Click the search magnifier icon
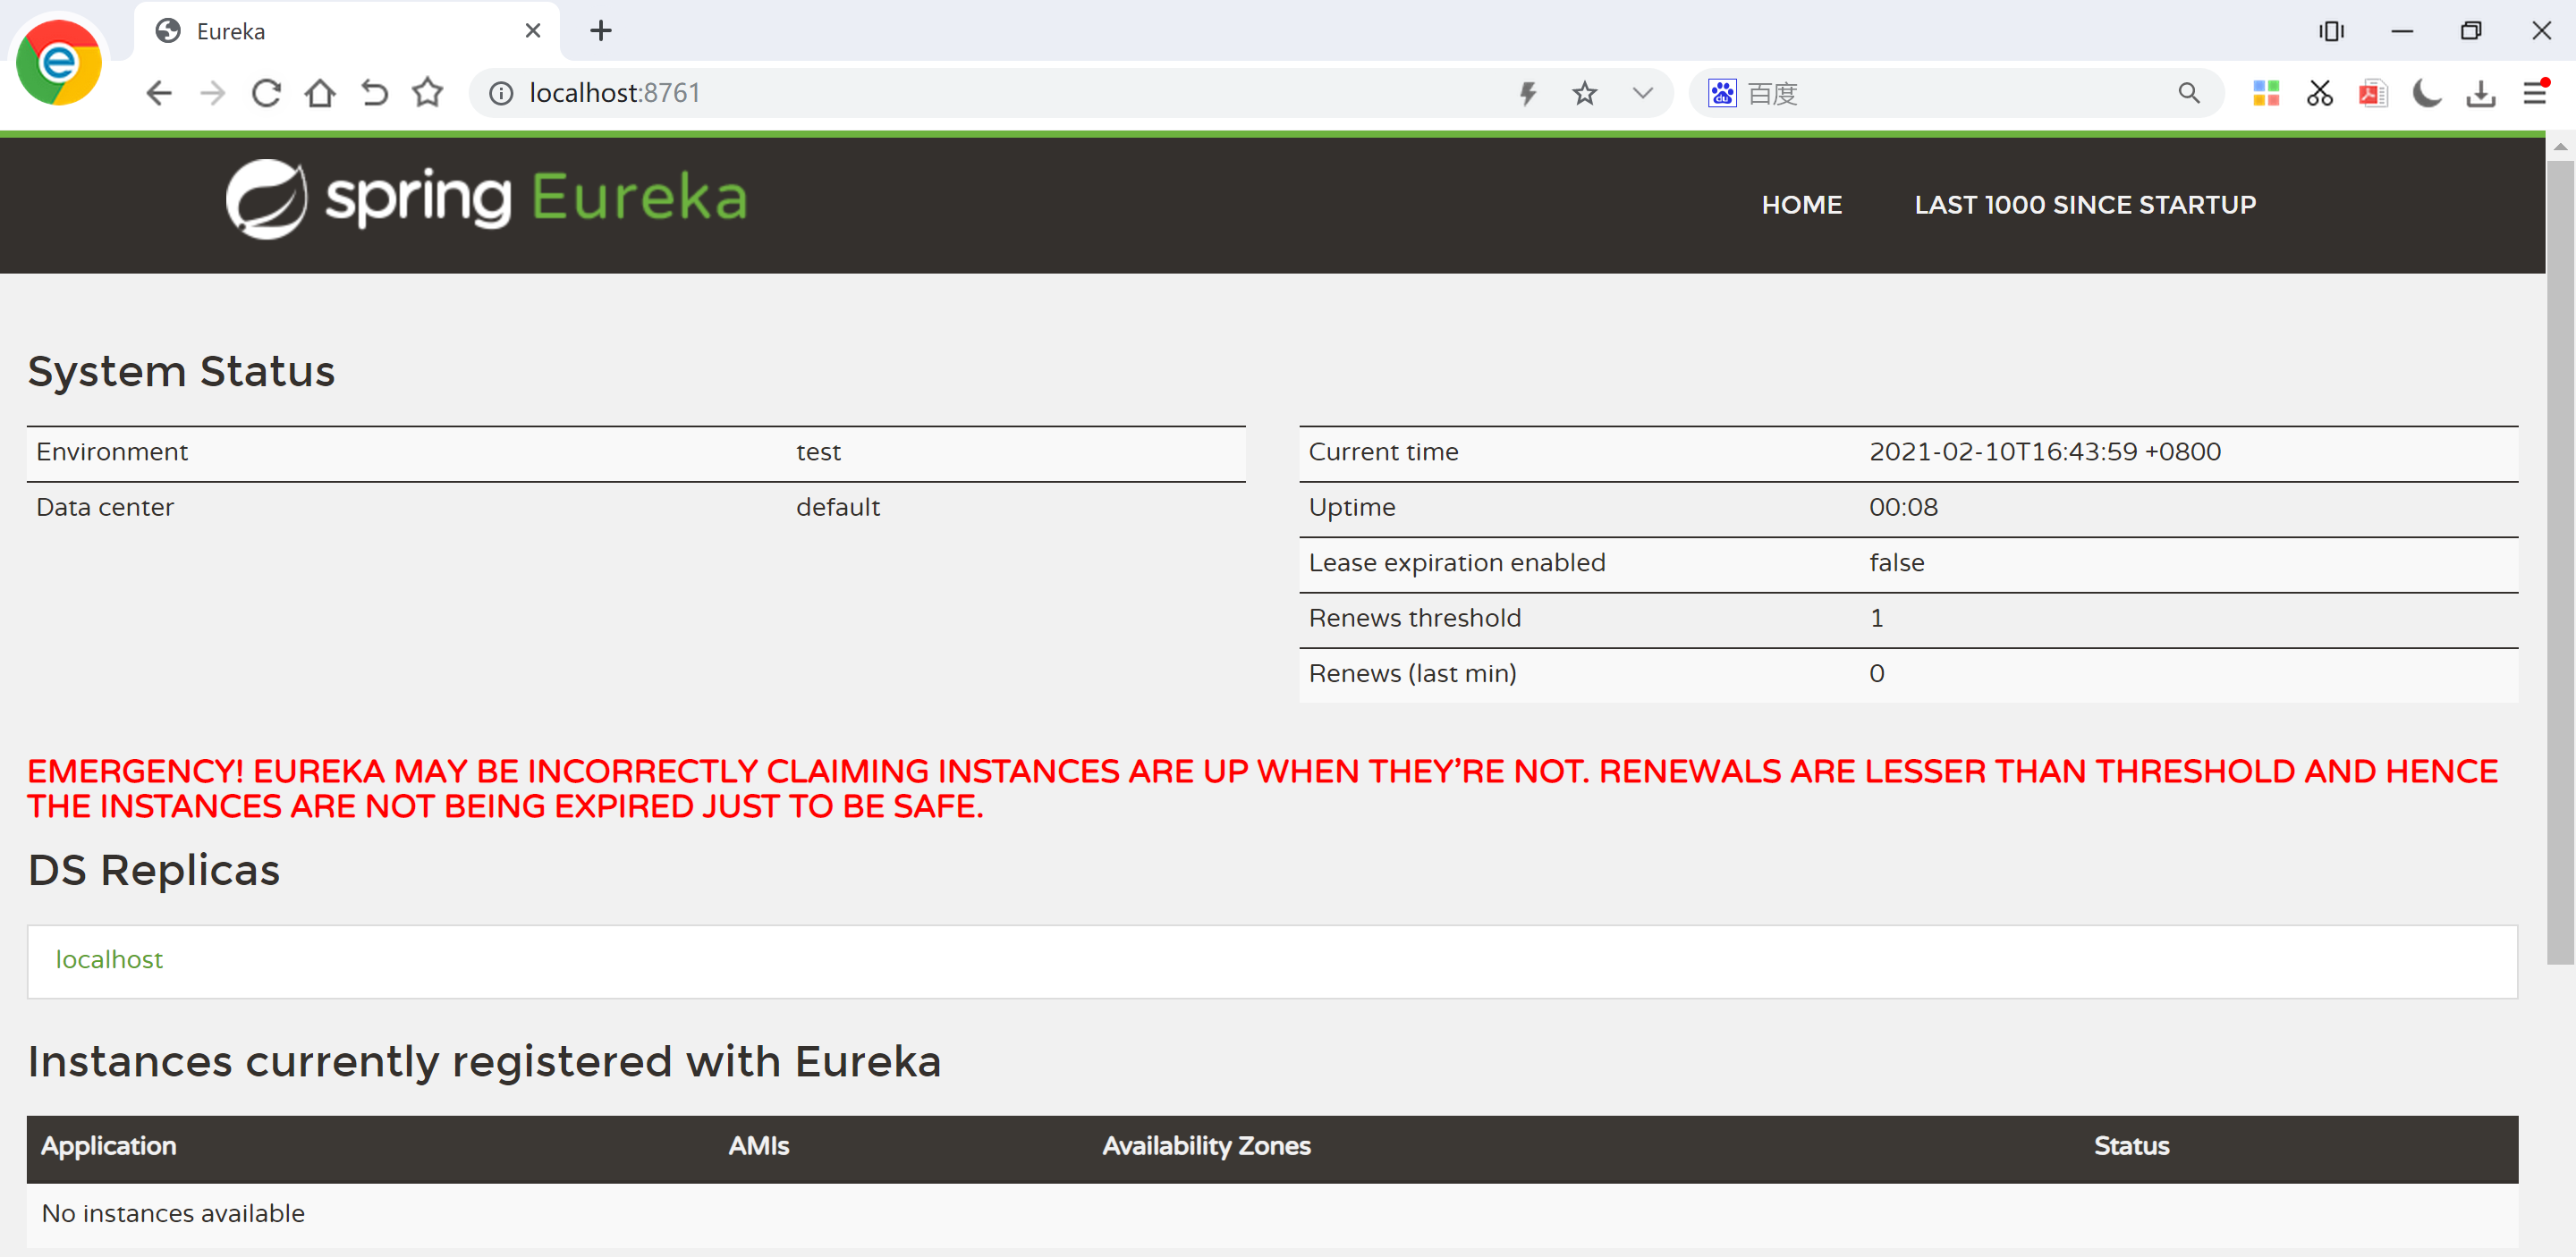Viewport: 2576px width, 1257px height. pyautogui.click(x=2189, y=93)
